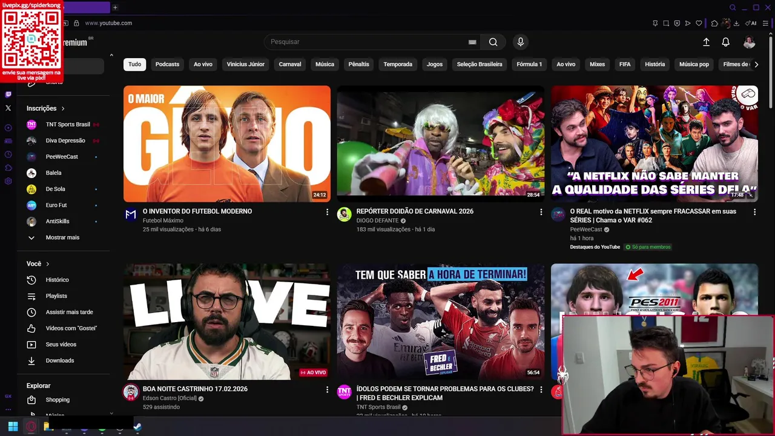Image resolution: width=775 pixels, height=436 pixels.
Task: Select the Pênaltis filter chip
Action: (x=358, y=64)
